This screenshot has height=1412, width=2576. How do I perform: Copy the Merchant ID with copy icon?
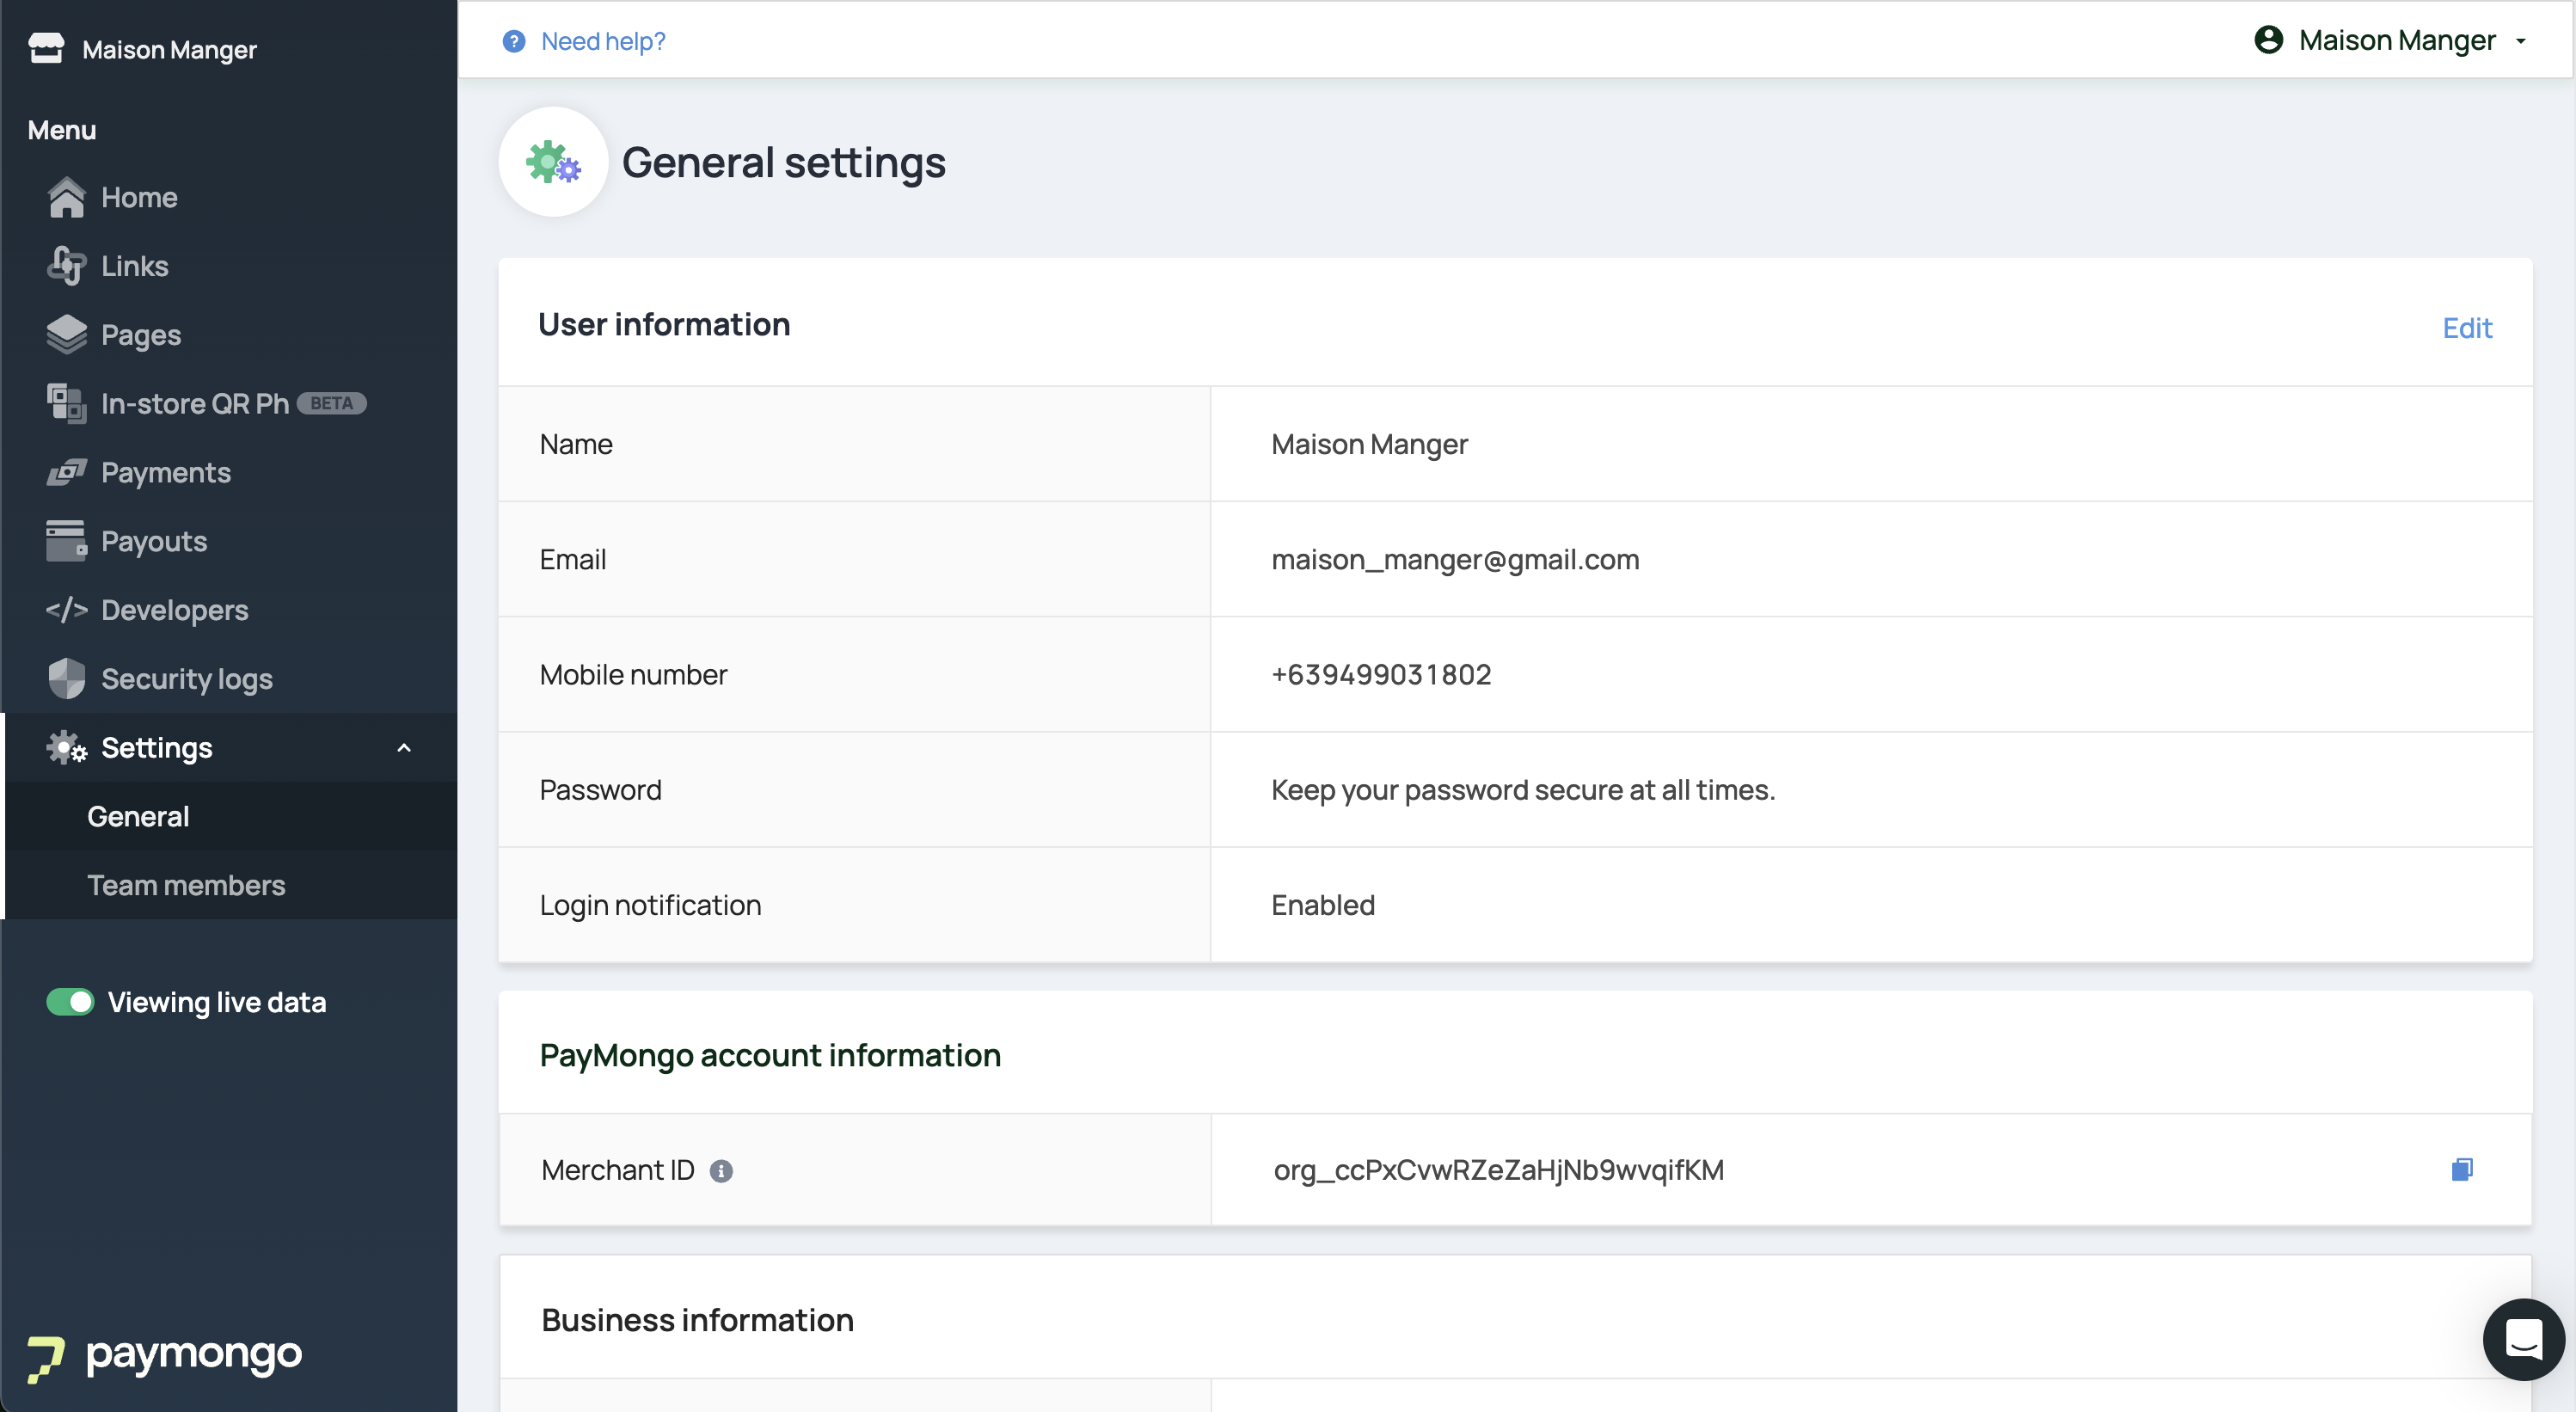coord(2462,1169)
